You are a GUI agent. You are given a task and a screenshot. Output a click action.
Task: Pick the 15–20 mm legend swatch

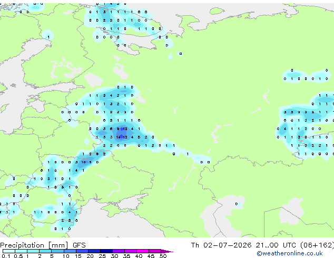[82, 251]
